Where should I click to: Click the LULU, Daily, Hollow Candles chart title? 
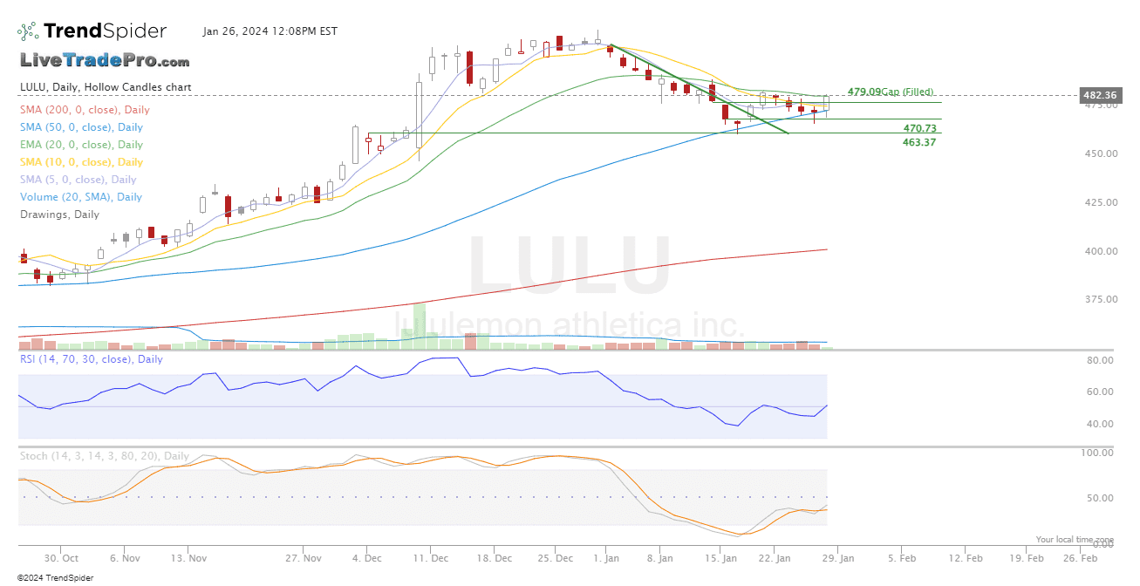(106, 88)
